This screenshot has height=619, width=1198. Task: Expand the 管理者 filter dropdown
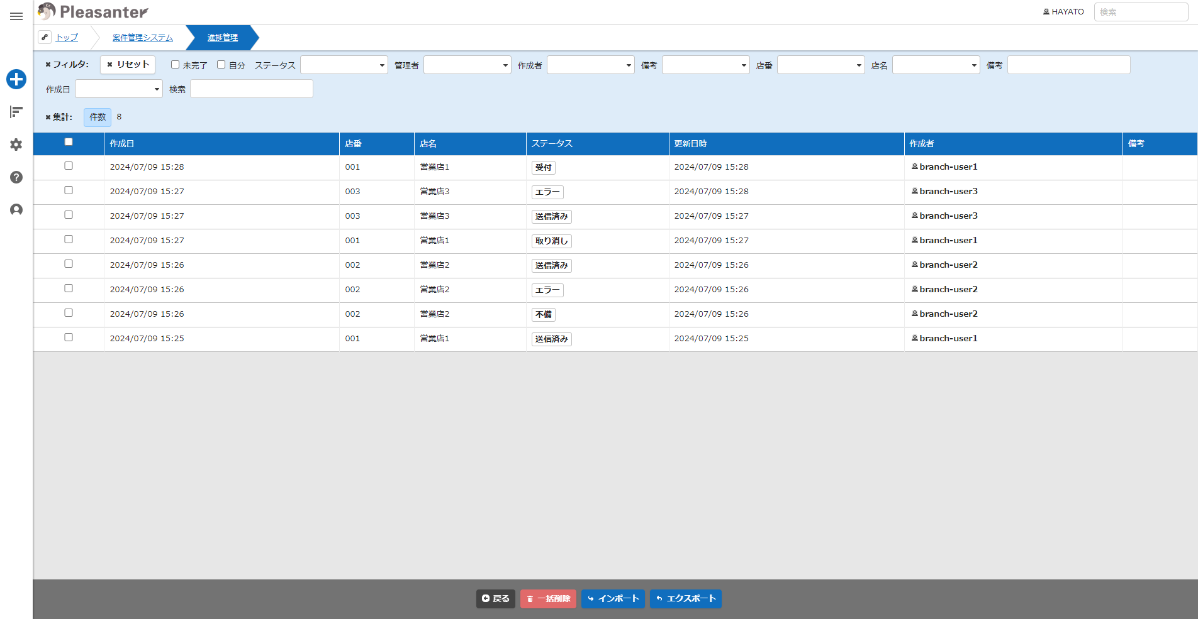click(467, 65)
